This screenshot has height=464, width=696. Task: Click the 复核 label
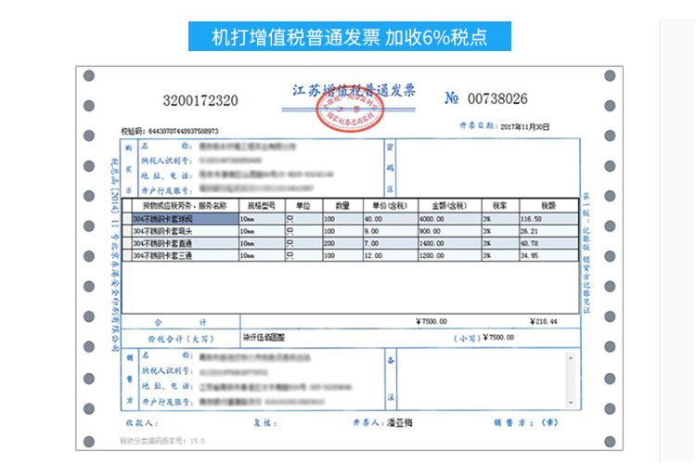265,423
